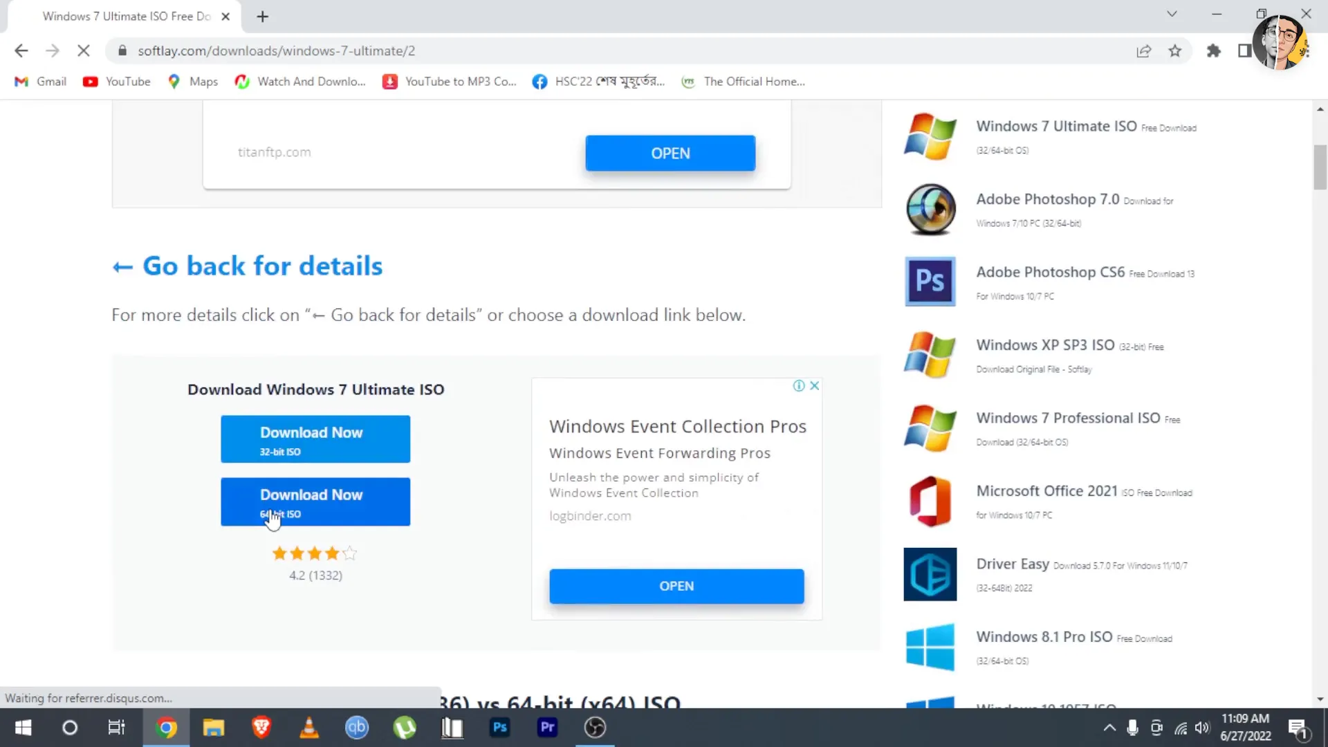Open notification center in taskbar
Viewport: 1328px width, 747px height.
pos(1298,728)
